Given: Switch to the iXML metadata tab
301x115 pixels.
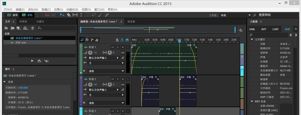Looking at the screenshot, I should click(252, 29).
